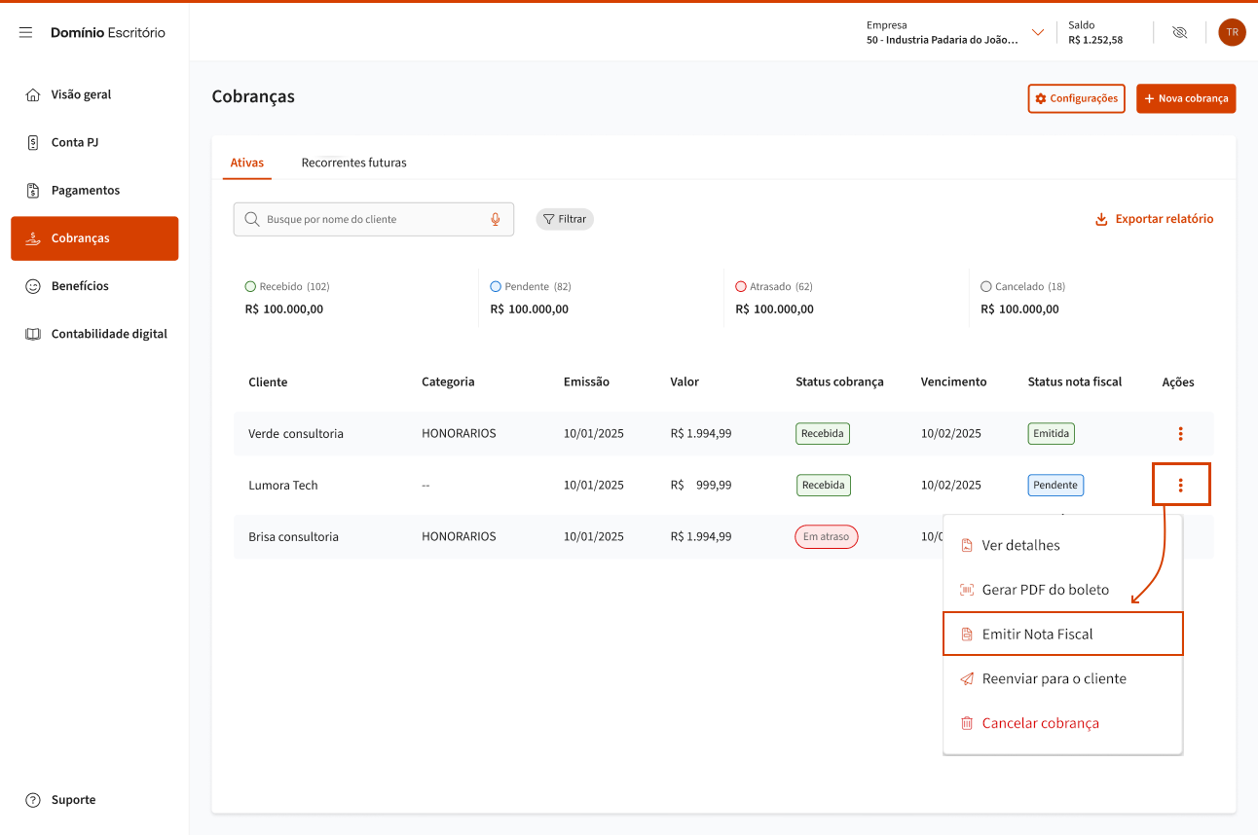The width and height of the screenshot is (1258, 835).
Task: Open Contabilidade digital in sidebar
Action: [x=108, y=334]
